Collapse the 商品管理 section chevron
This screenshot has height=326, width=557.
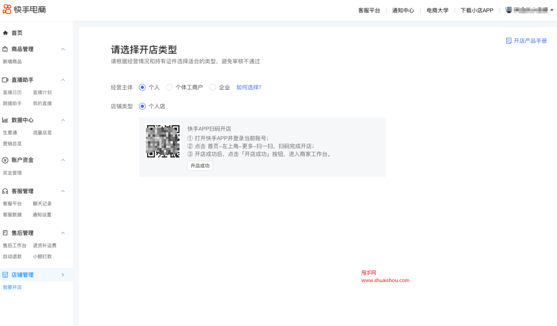pyautogui.click(x=63, y=49)
